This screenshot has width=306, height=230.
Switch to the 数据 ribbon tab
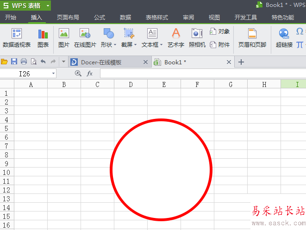pos(125,18)
